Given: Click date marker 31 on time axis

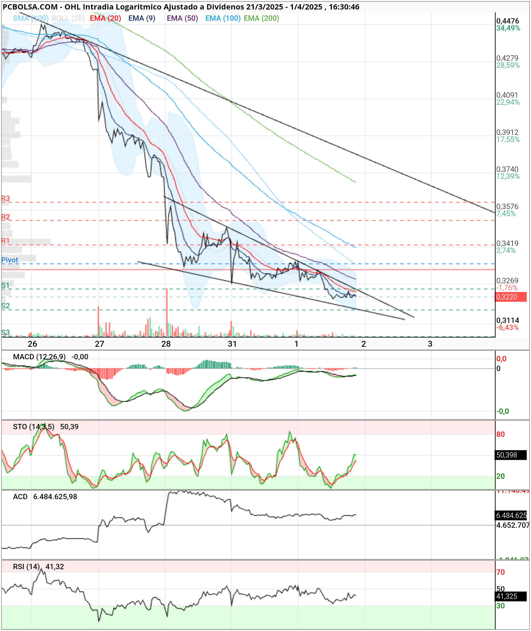Looking at the screenshot, I should [x=232, y=344].
